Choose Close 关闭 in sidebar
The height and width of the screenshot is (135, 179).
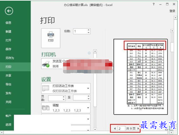[8, 102]
